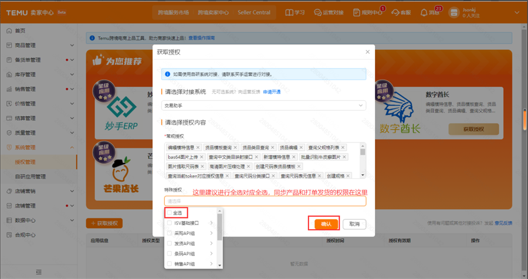Check the 发货API组 checkbox
Screen dimensions: 528x279
point(170,243)
